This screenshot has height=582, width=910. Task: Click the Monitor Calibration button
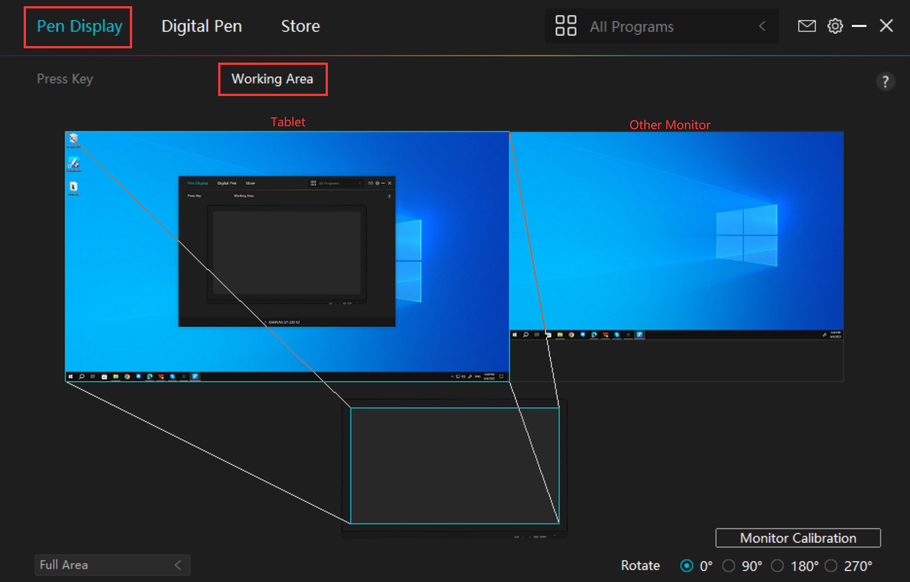tap(798, 538)
